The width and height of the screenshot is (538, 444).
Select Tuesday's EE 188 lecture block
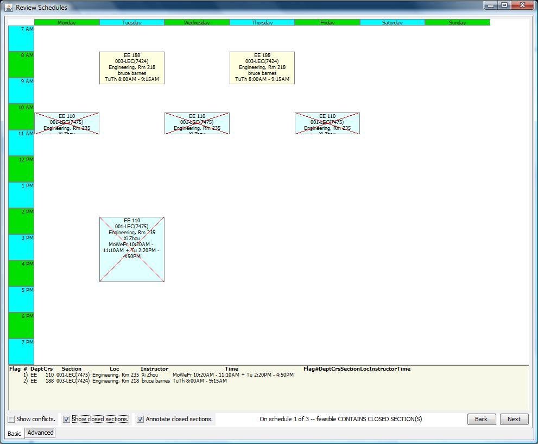[131, 67]
